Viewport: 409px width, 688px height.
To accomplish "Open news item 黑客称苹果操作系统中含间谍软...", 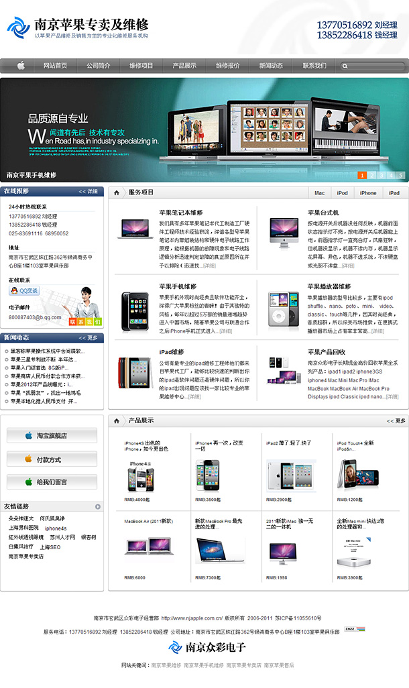I will coord(48,351).
